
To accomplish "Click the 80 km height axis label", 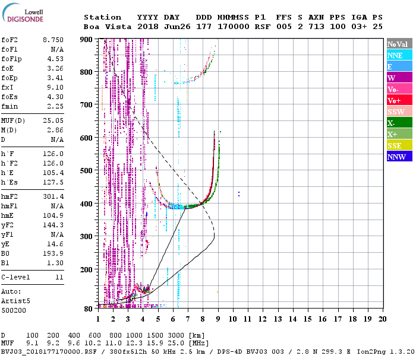I will point(89,309).
